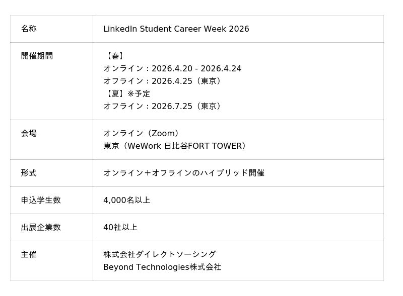This screenshot has height=296, width=403.
Task: Select the 40社以上 value
Action: point(120,228)
